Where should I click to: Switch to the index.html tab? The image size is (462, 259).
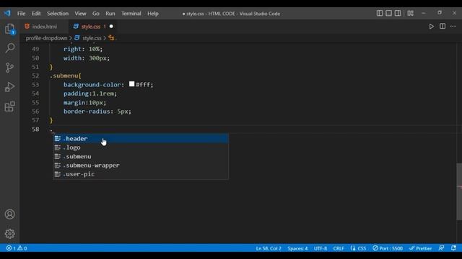click(44, 27)
